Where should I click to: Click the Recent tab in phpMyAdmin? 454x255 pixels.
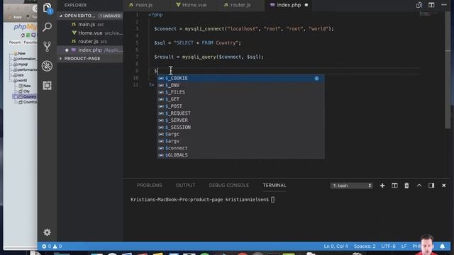(x=14, y=42)
